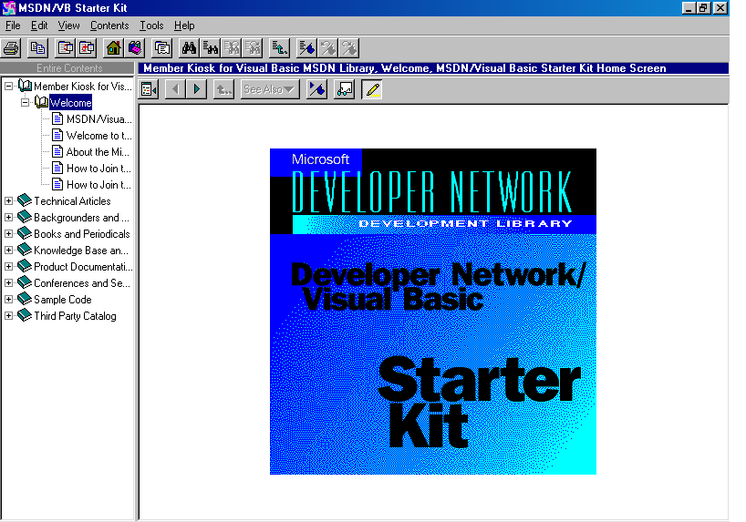This screenshot has height=522, width=746.
Task: Open the View menu
Action: tap(68, 26)
